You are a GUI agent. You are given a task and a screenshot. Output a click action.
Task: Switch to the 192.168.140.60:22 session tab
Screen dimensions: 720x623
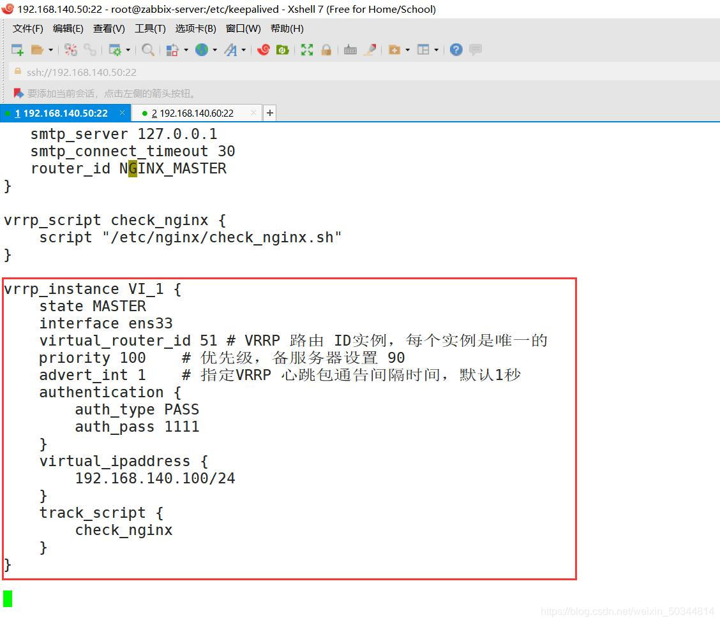tap(197, 113)
